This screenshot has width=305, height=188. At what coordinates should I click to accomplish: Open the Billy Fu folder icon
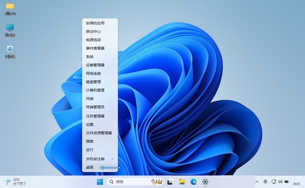click(x=10, y=9)
